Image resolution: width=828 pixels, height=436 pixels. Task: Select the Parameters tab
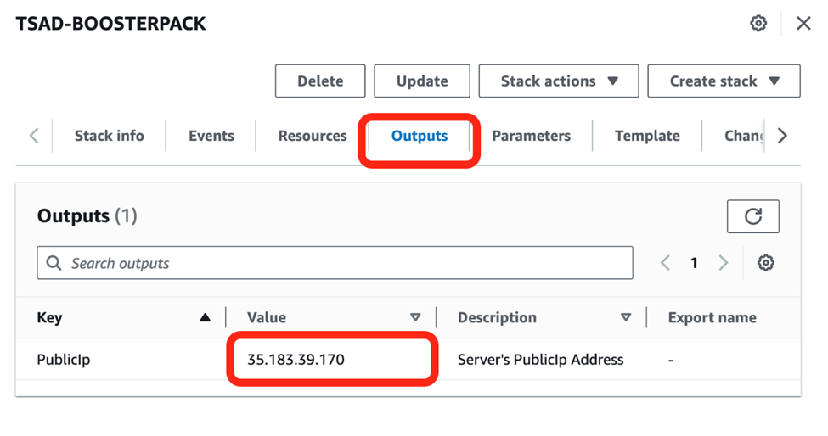point(531,136)
